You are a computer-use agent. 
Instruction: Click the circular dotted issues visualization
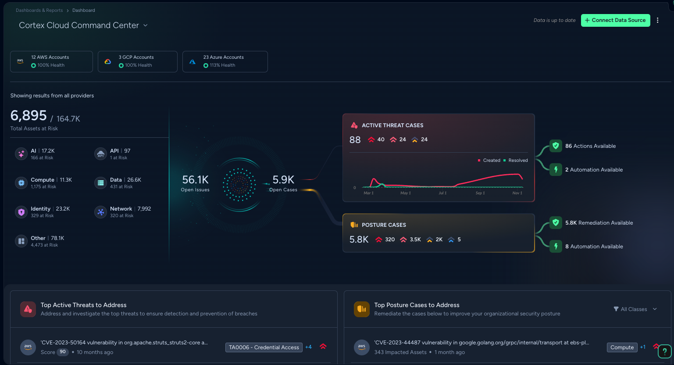[x=239, y=185]
